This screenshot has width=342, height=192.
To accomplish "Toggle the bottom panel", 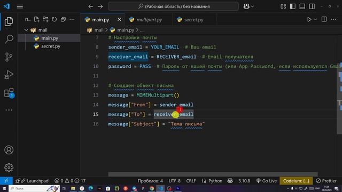I will pyautogui.click(x=302, y=6).
